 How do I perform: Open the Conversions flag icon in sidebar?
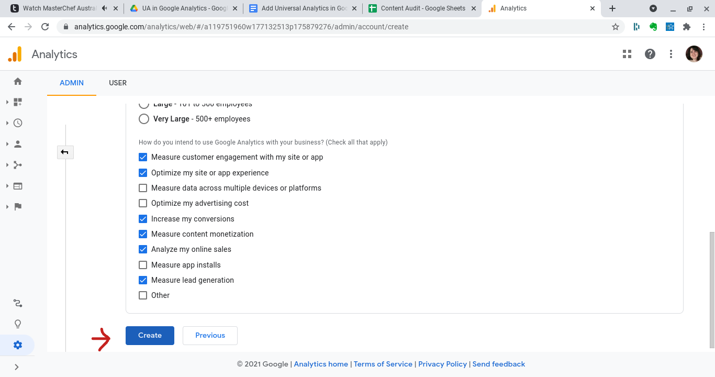18,207
